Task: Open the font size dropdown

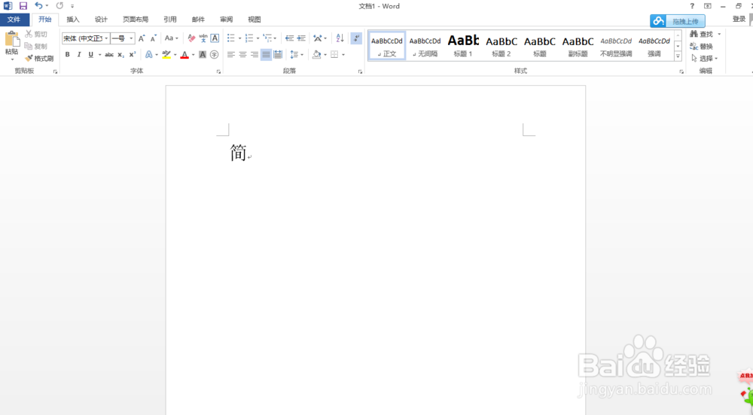Action: [x=131, y=38]
